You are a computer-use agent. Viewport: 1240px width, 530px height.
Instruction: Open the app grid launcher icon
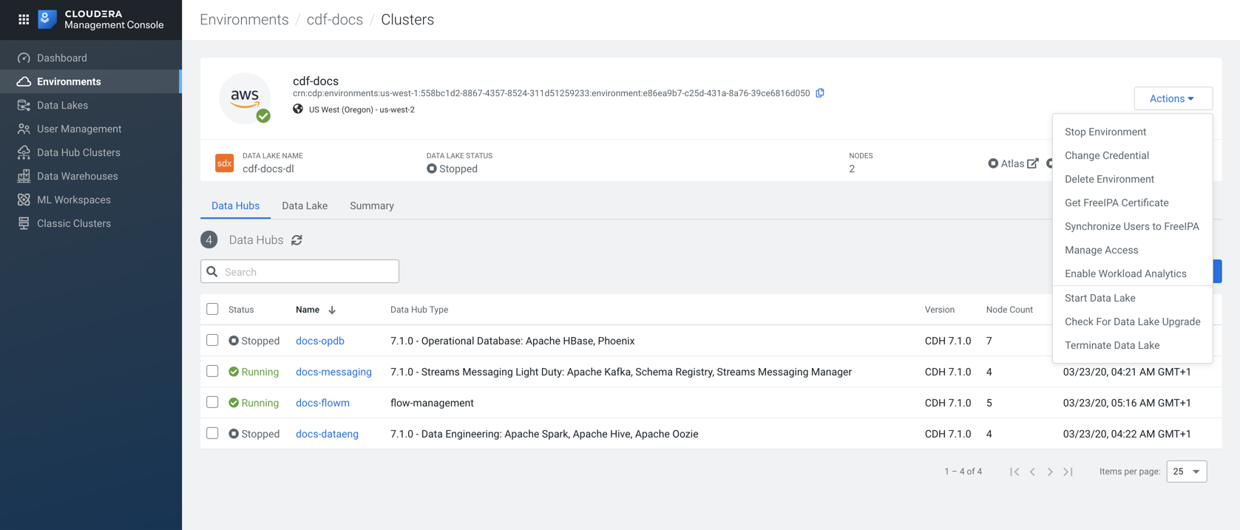tap(24, 19)
